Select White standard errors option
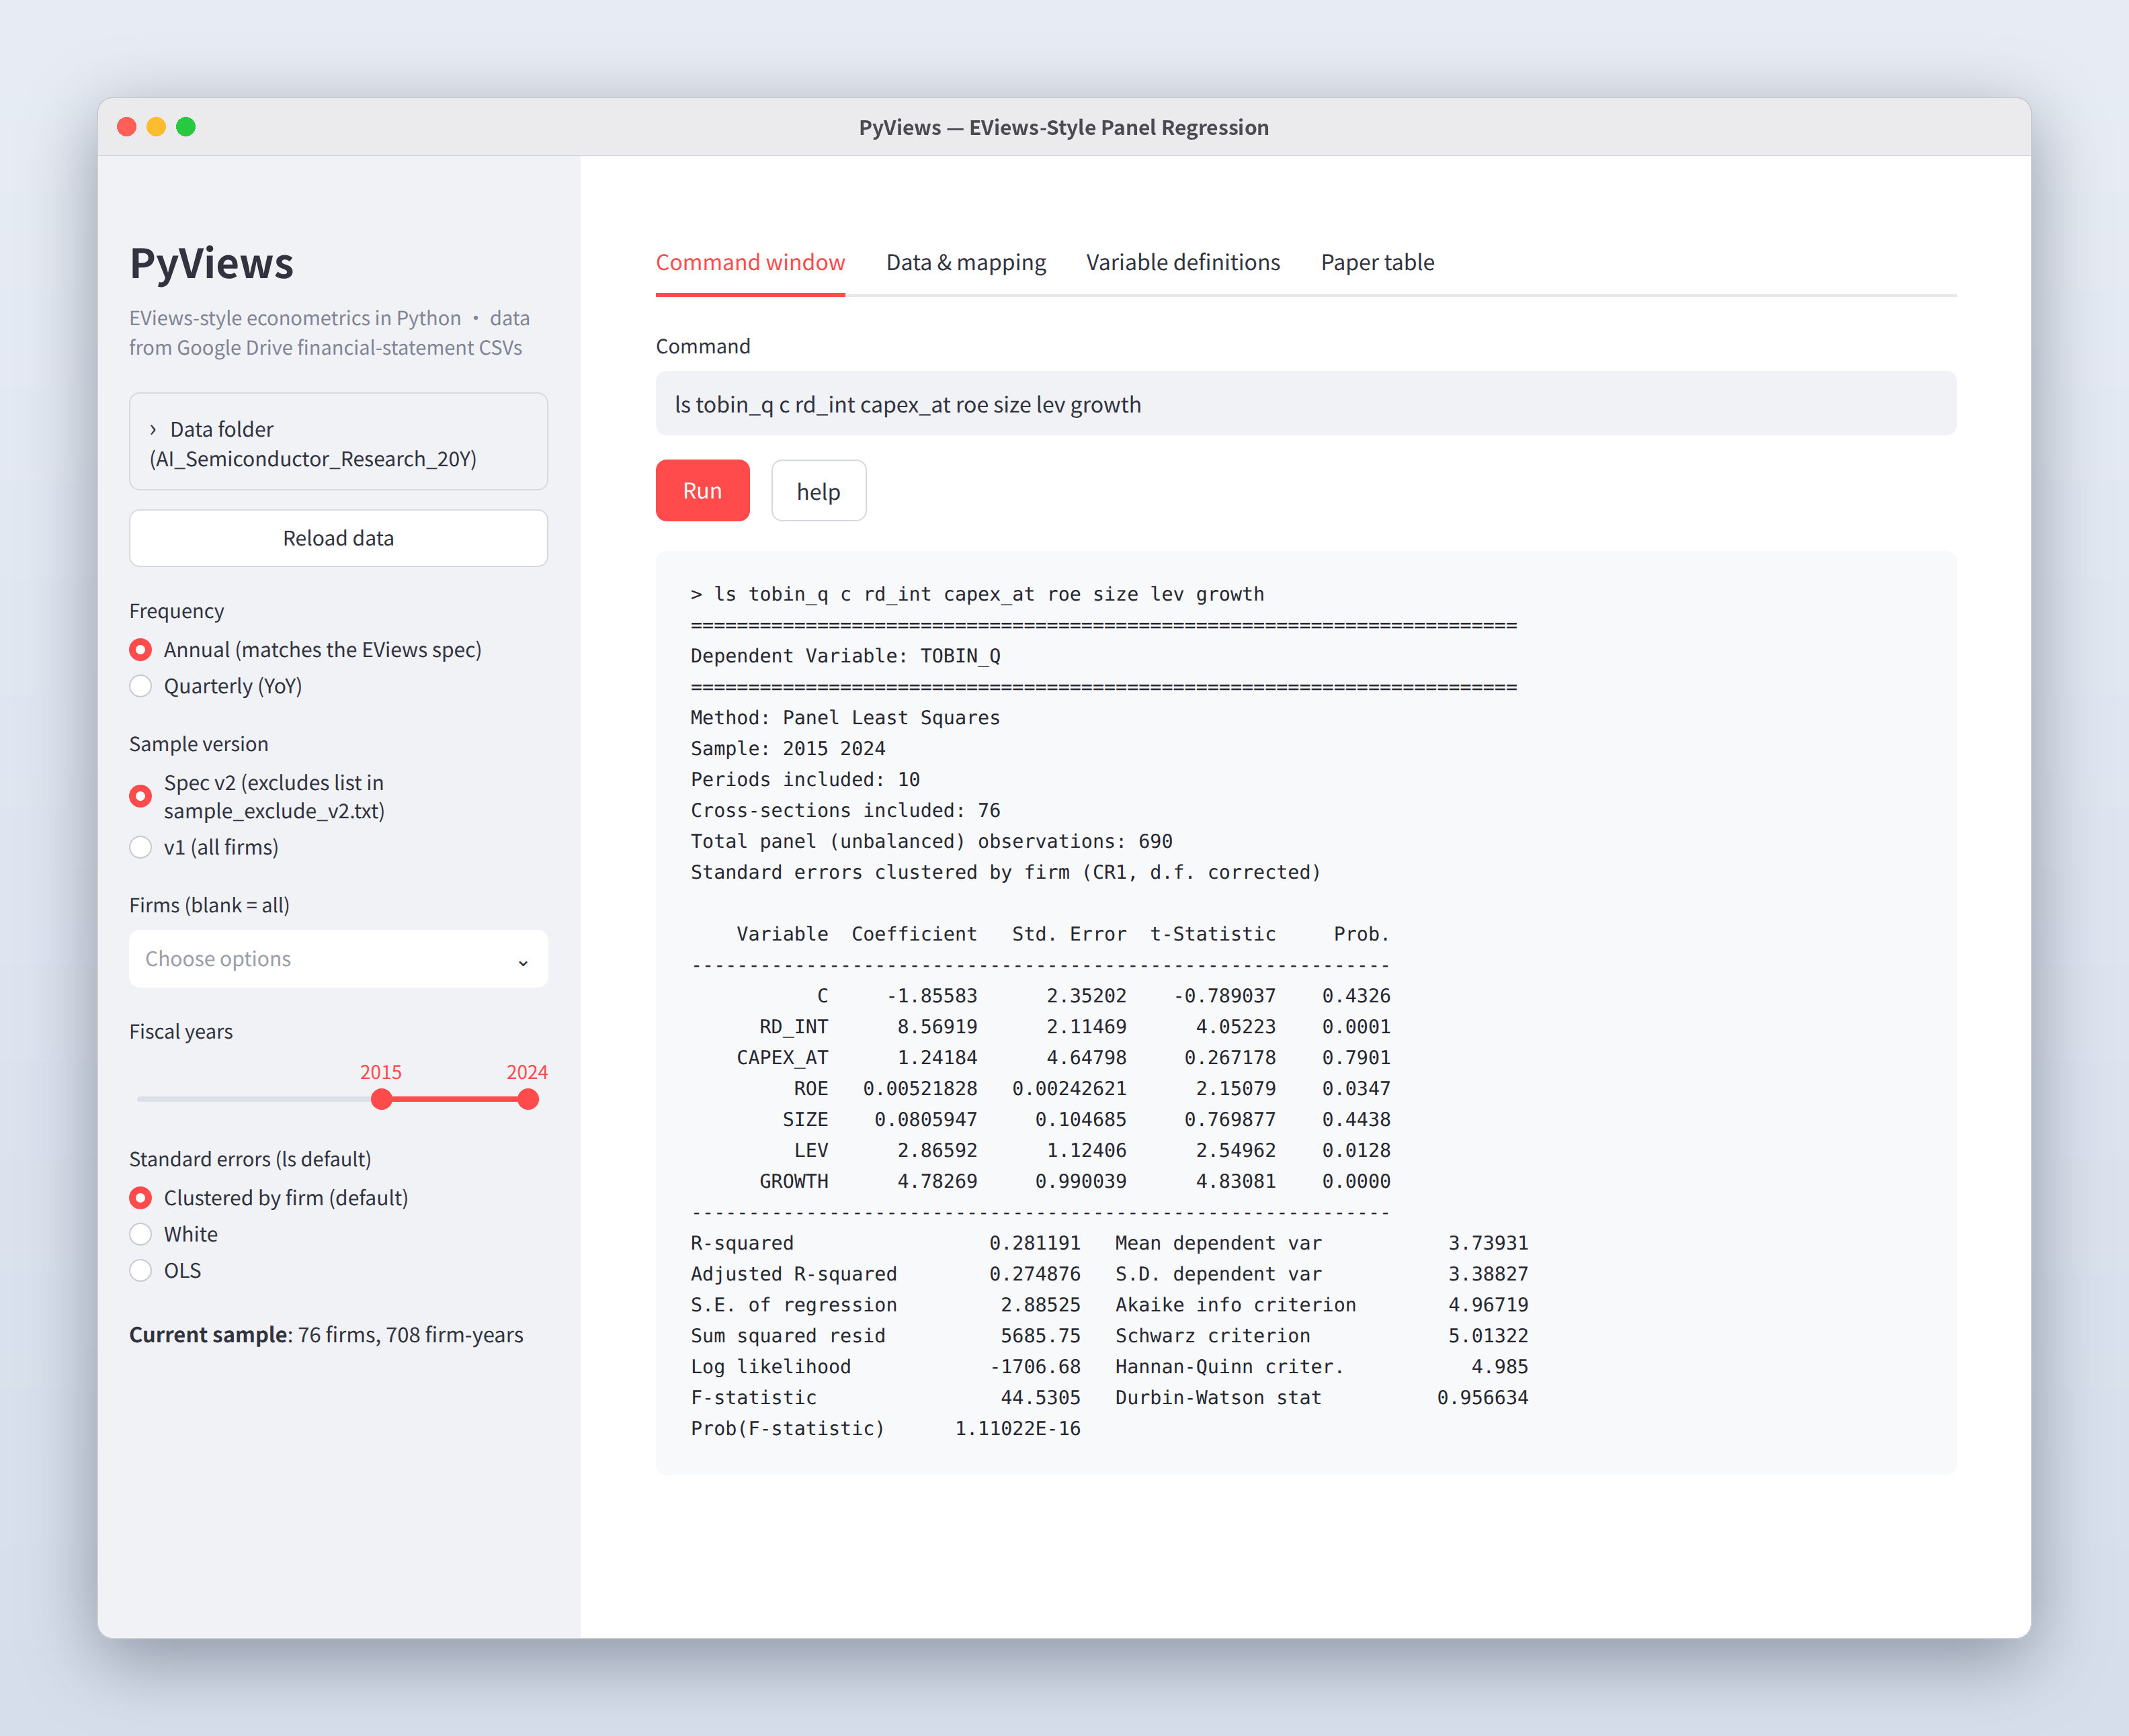The height and width of the screenshot is (1736, 2129). click(140, 1234)
